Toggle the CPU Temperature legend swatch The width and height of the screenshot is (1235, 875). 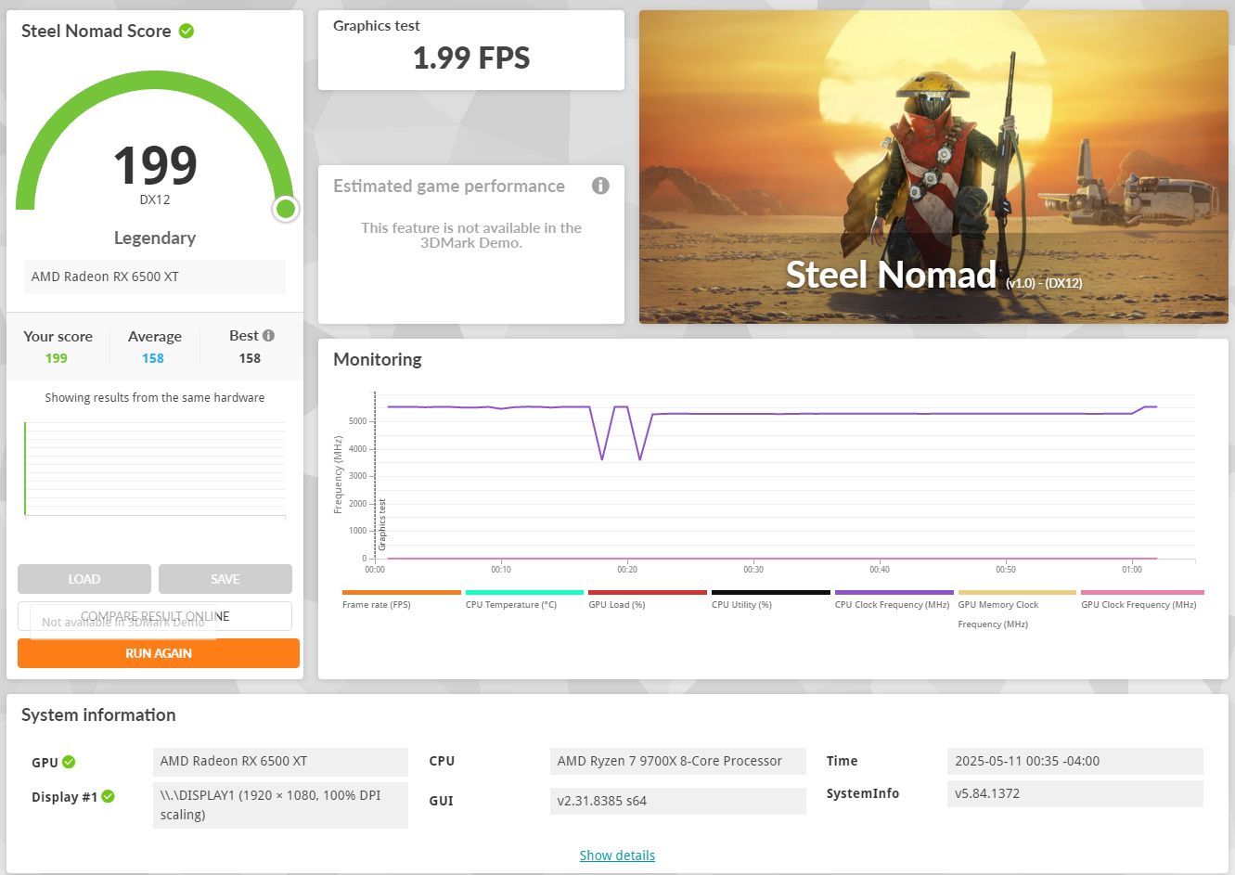pos(524,592)
